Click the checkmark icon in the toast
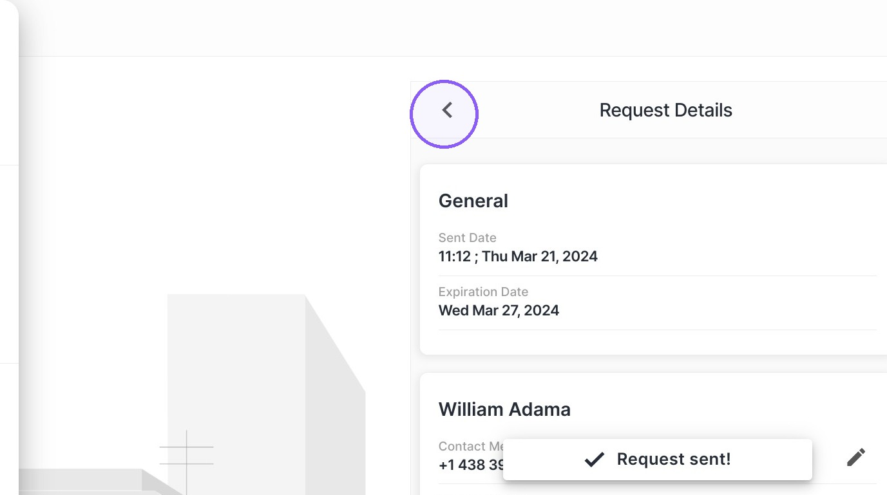Screen dimensions: 887x495 click(594, 459)
